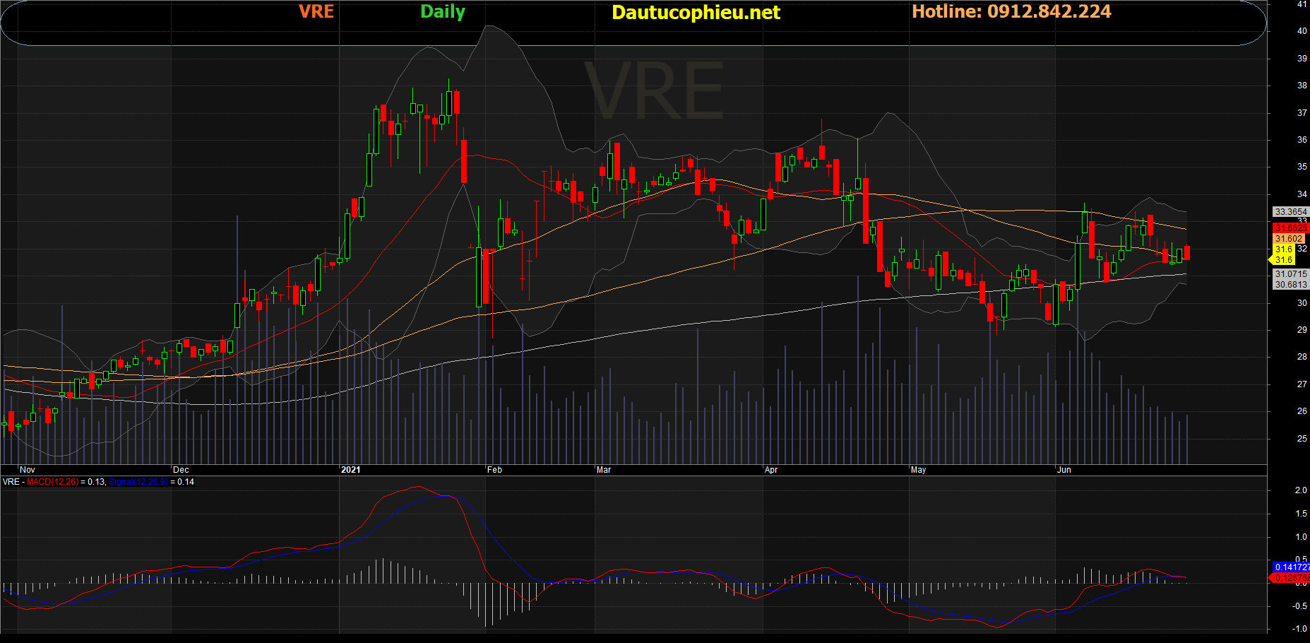Click the Feb marker on time axis
Image resolution: width=1310 pixels, height=643 pixels.
tap(494, 470)
